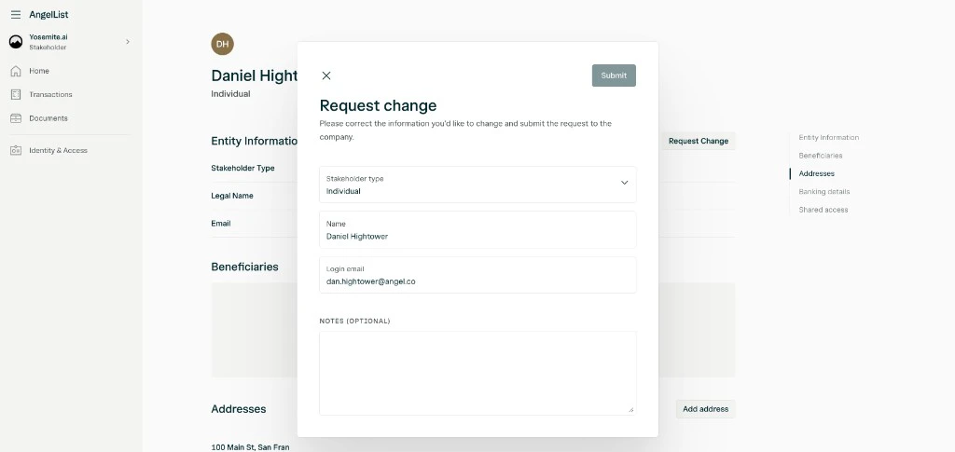Jump to Beneficiaries in the page outline
This screenshot has width=955, height=452.
(821, 156)
